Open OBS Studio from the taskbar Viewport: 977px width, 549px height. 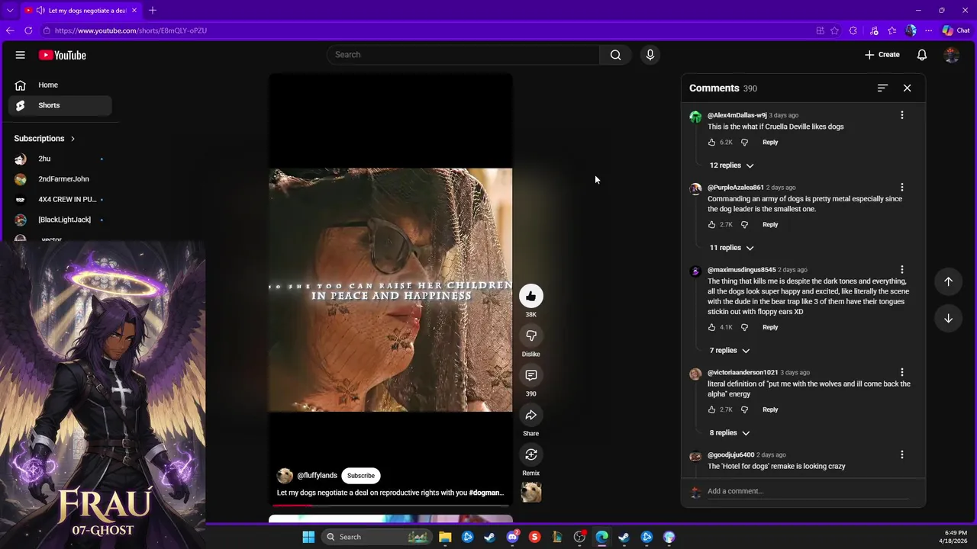[x=579, y=537]
